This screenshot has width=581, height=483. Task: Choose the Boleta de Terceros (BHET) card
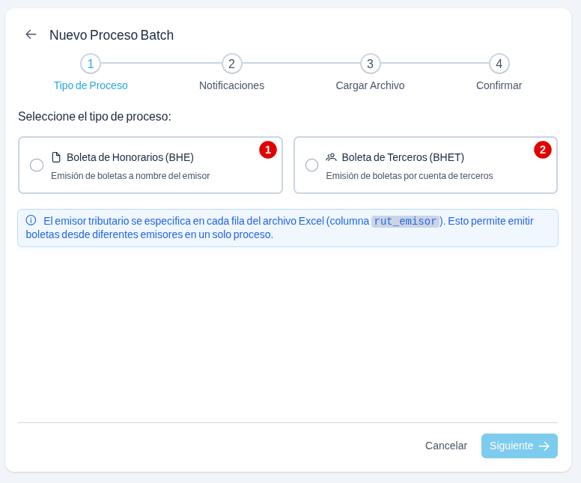426,165
